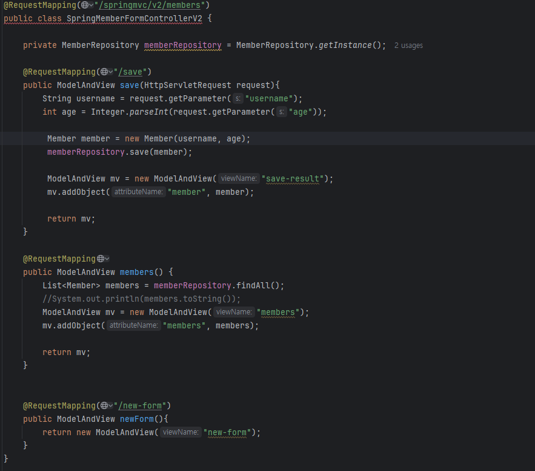This screenshot has height=471, width=535.
Task: Follow the "/save" mapping path
Action: coord(130,72)
